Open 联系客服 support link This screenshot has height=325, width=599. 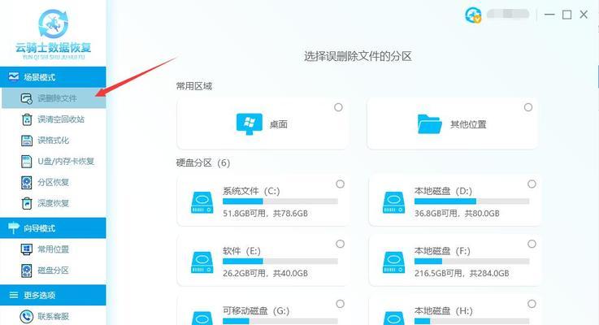point(54,316)
